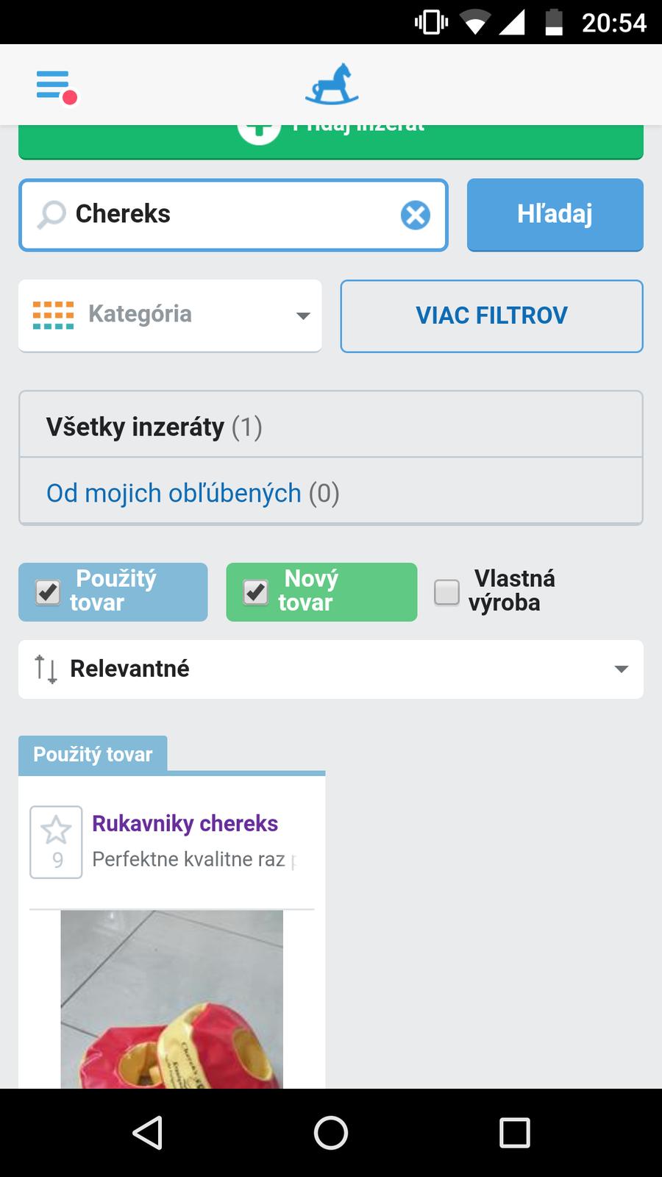Screen dimensions: 662x1177
Task: Tap the rocking horse logo
Action: [332, 84]
